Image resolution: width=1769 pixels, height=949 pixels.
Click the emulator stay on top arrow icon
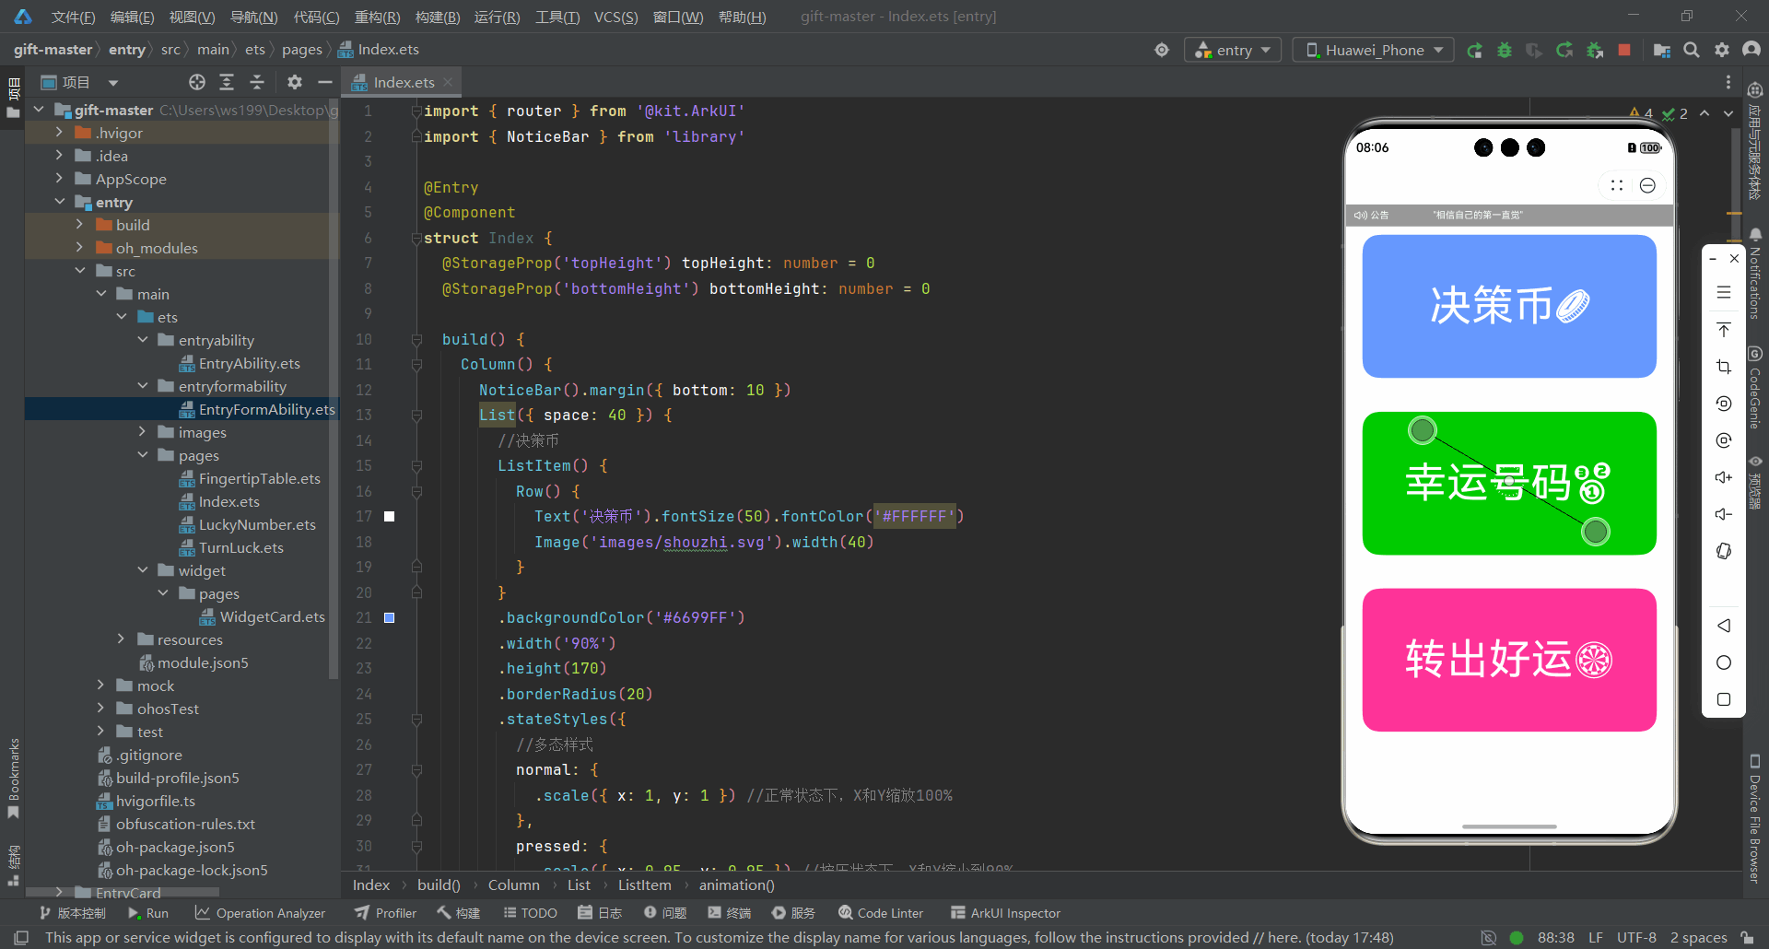(1724, 330)
